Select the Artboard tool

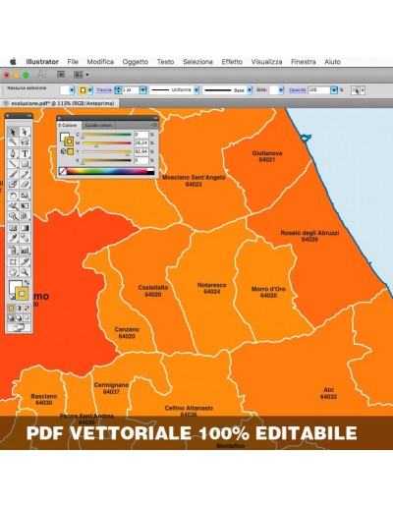13,261
